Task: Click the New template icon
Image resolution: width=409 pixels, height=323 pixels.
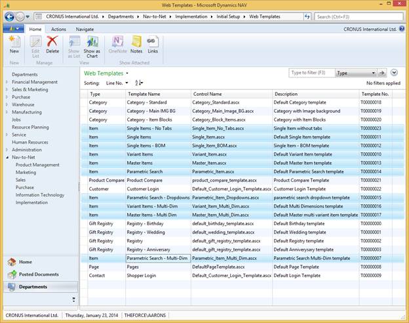Action: pyautogui.click(x=14, y=42)
